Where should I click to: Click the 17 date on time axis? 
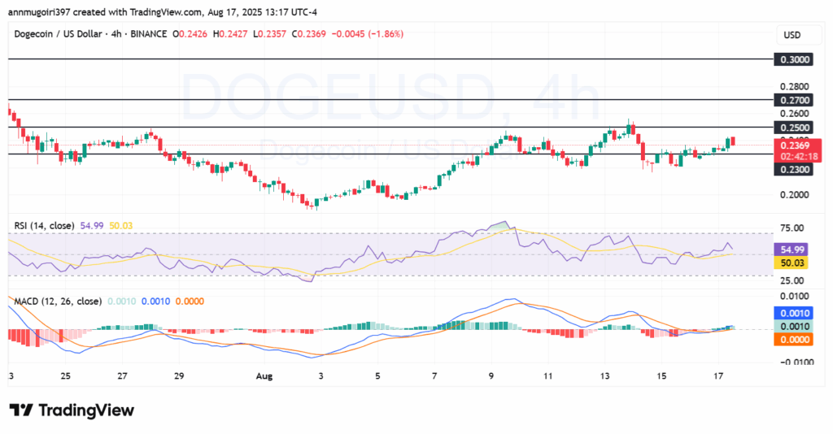click(x=718, y=376)
